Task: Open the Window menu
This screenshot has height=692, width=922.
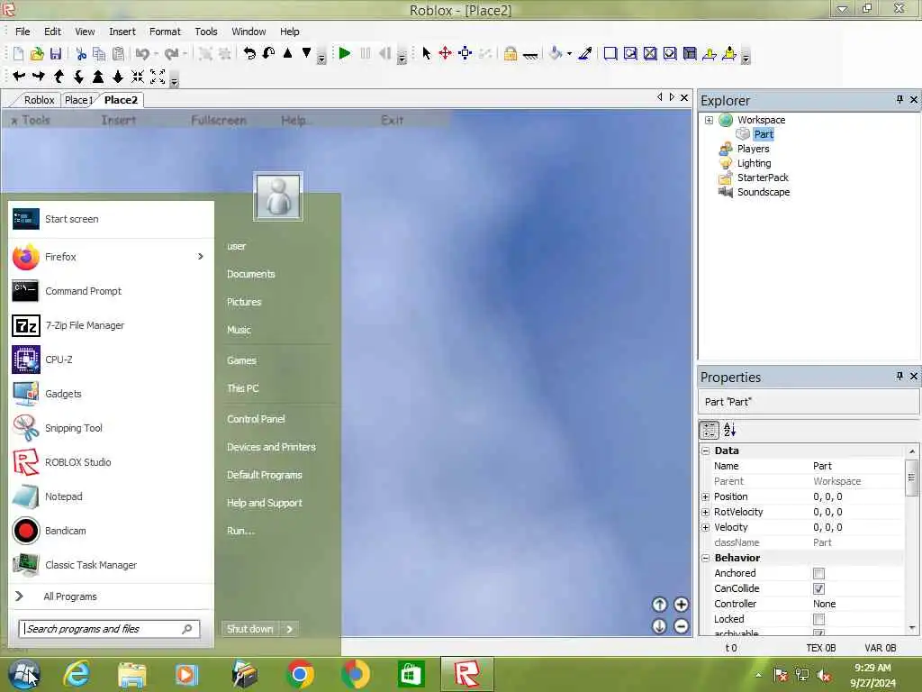Action: pyautogui.click(x=249, y=32)
